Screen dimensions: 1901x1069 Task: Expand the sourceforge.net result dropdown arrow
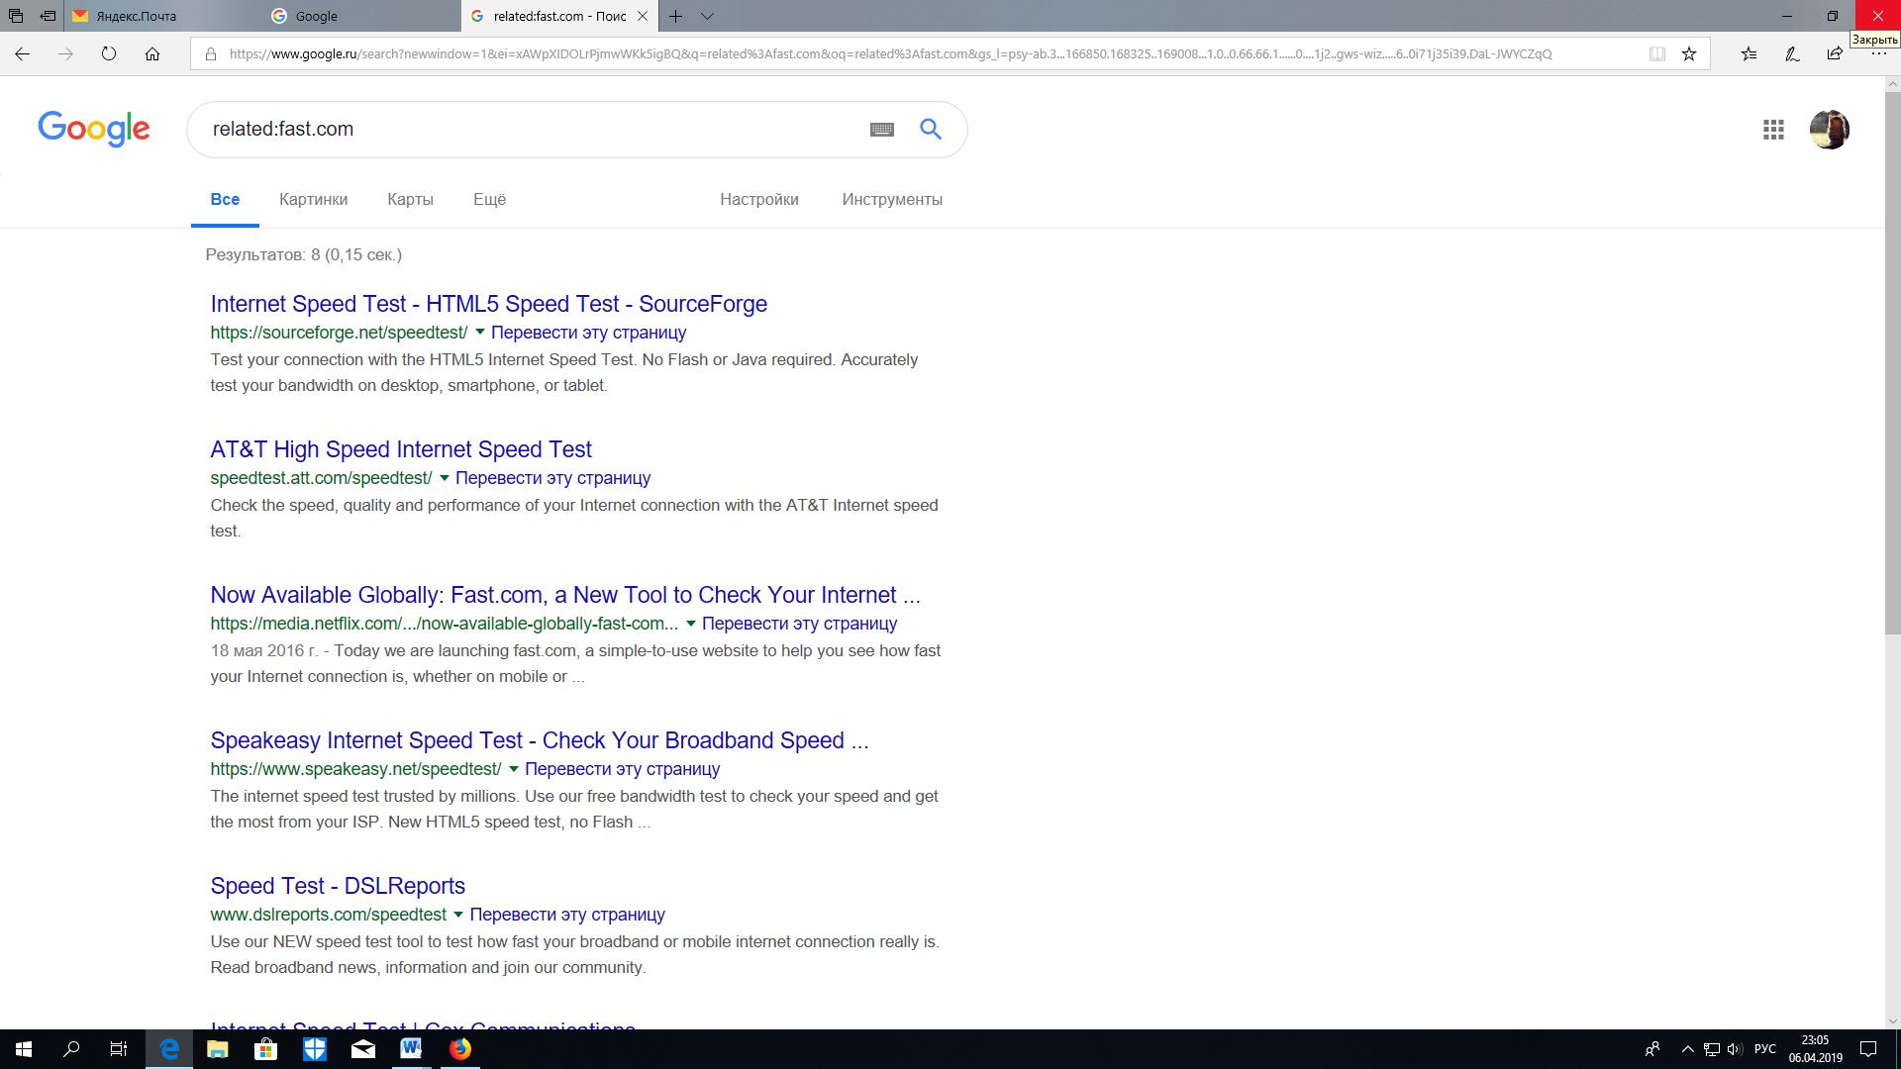[x=480, y=333]
